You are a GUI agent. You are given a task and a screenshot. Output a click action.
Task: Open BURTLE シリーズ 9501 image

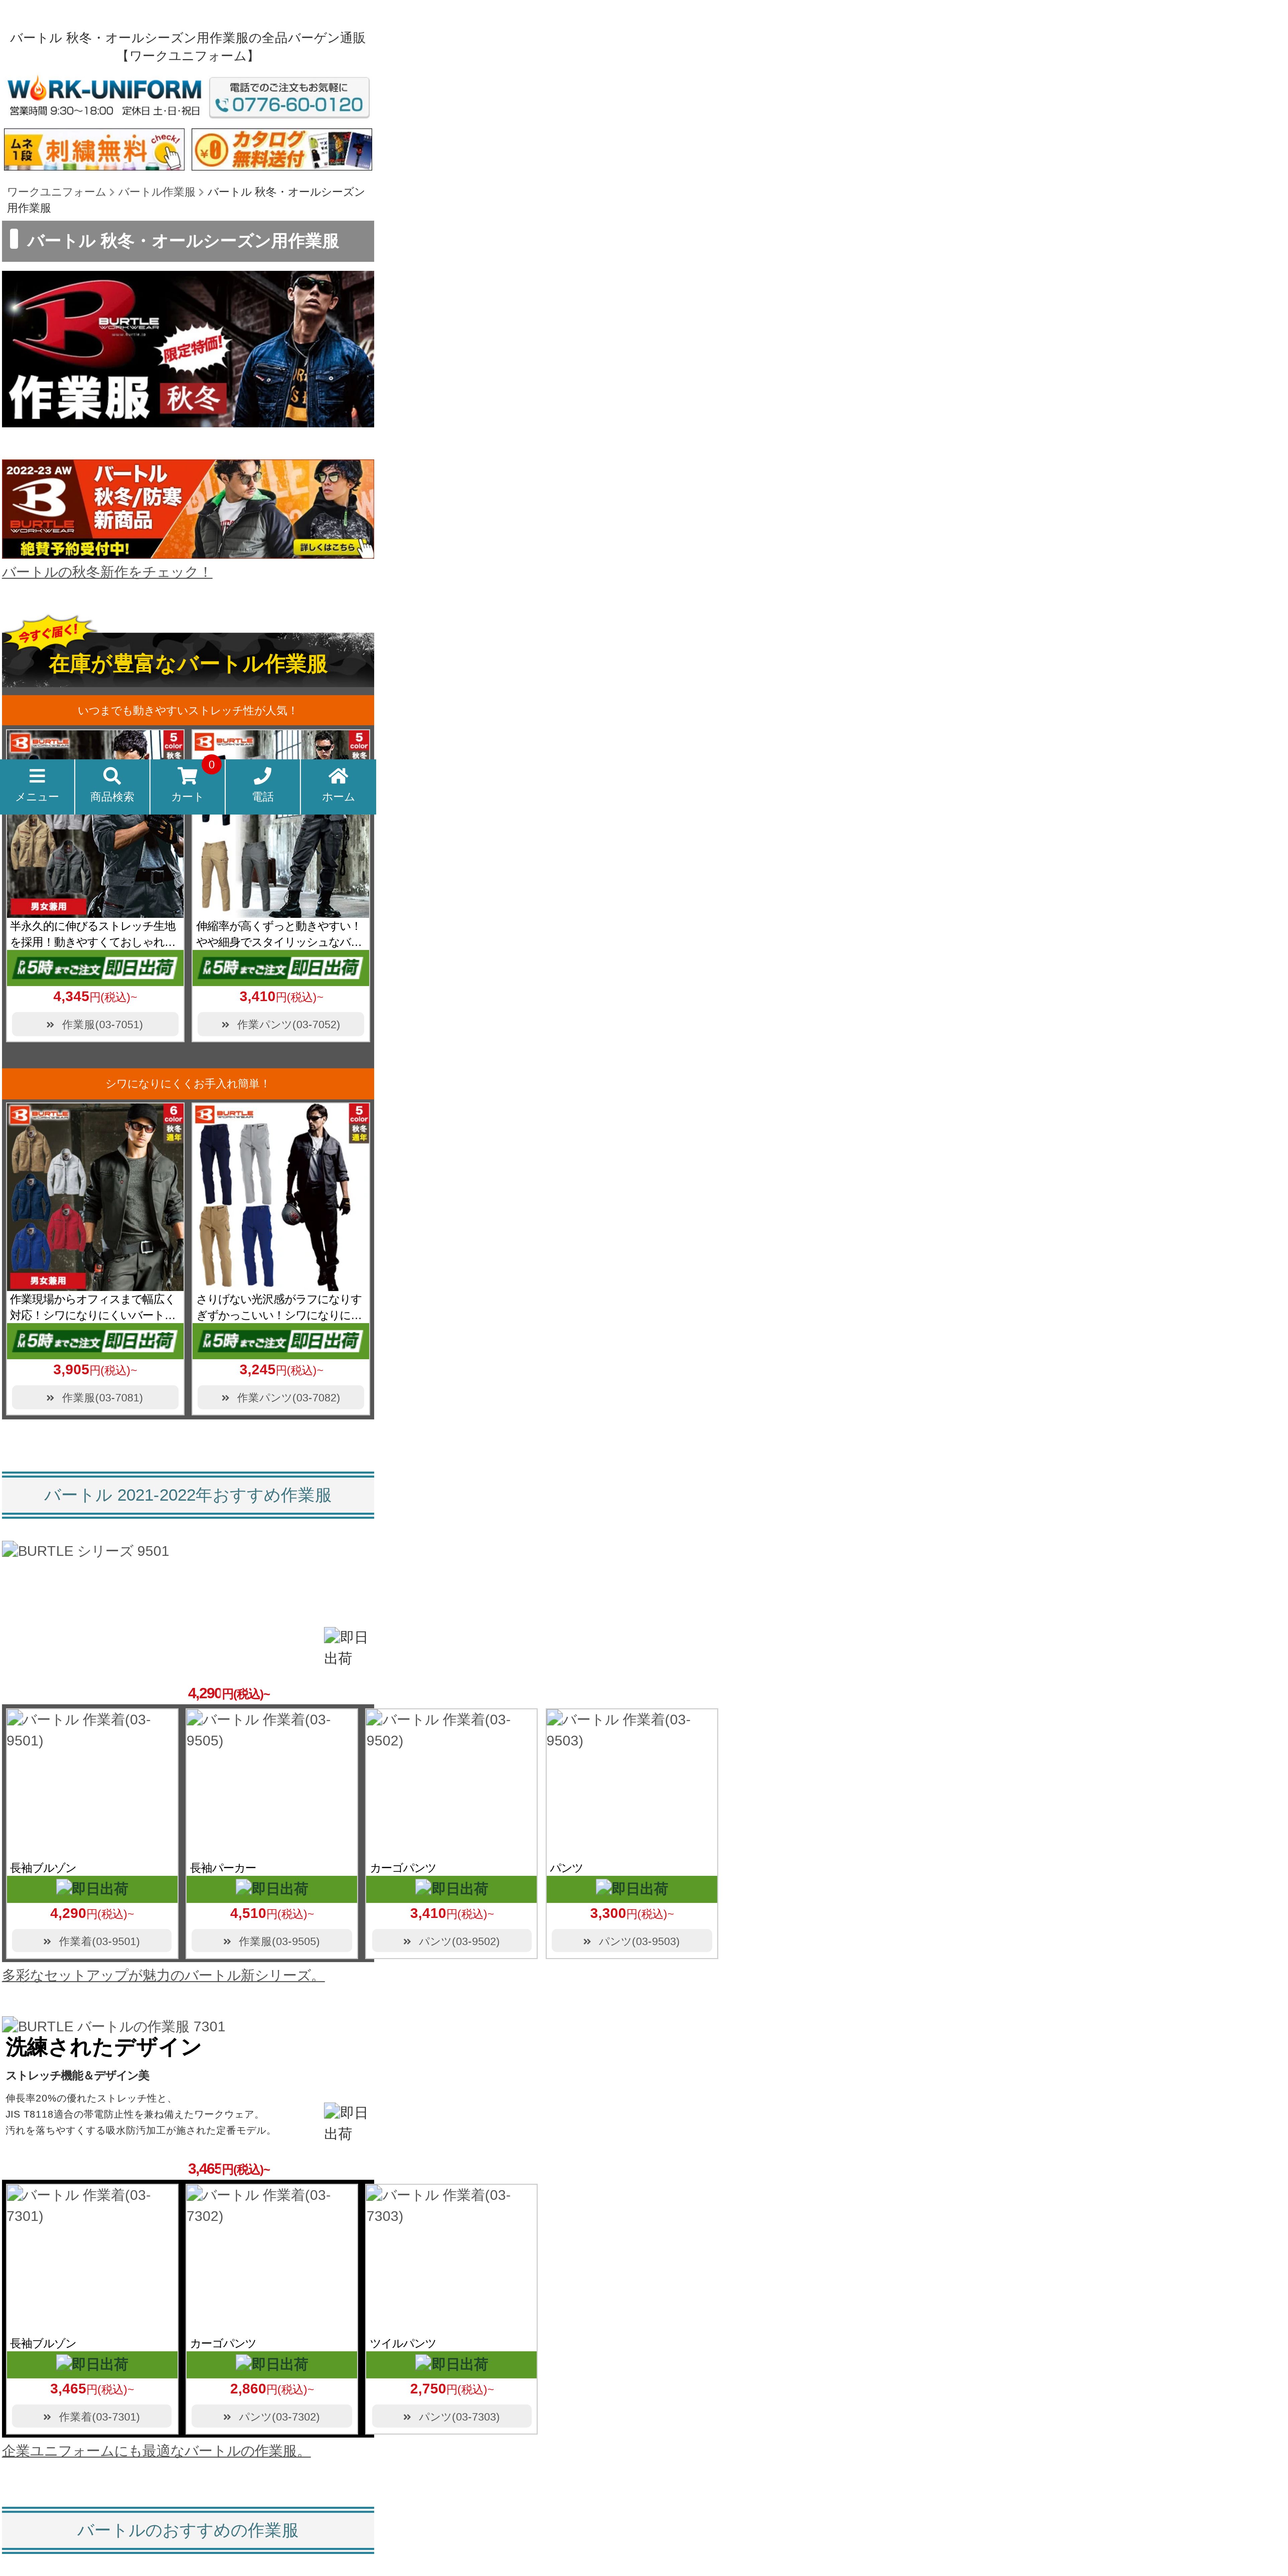pyautogui.click(x=86, y=1551)
